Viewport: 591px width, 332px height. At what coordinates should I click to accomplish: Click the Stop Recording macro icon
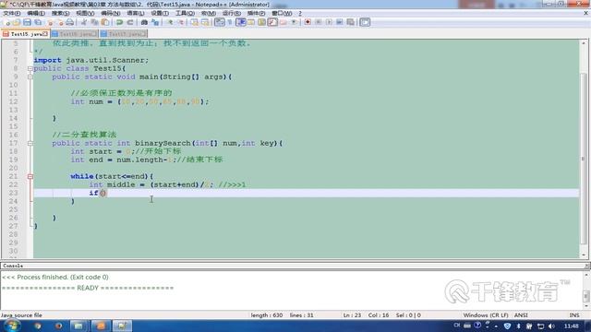tap(318, 22)
